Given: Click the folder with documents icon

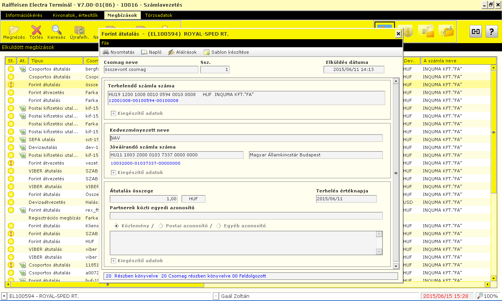Looking at the screenshot, I should tap(426, 31).
